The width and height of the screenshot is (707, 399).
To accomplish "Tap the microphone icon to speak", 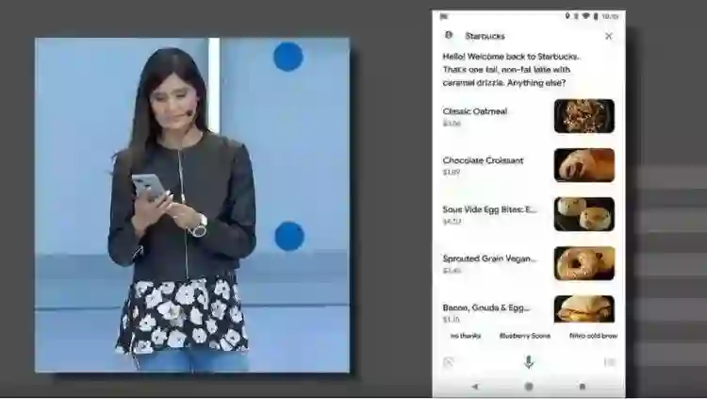I will coord(529,361).
